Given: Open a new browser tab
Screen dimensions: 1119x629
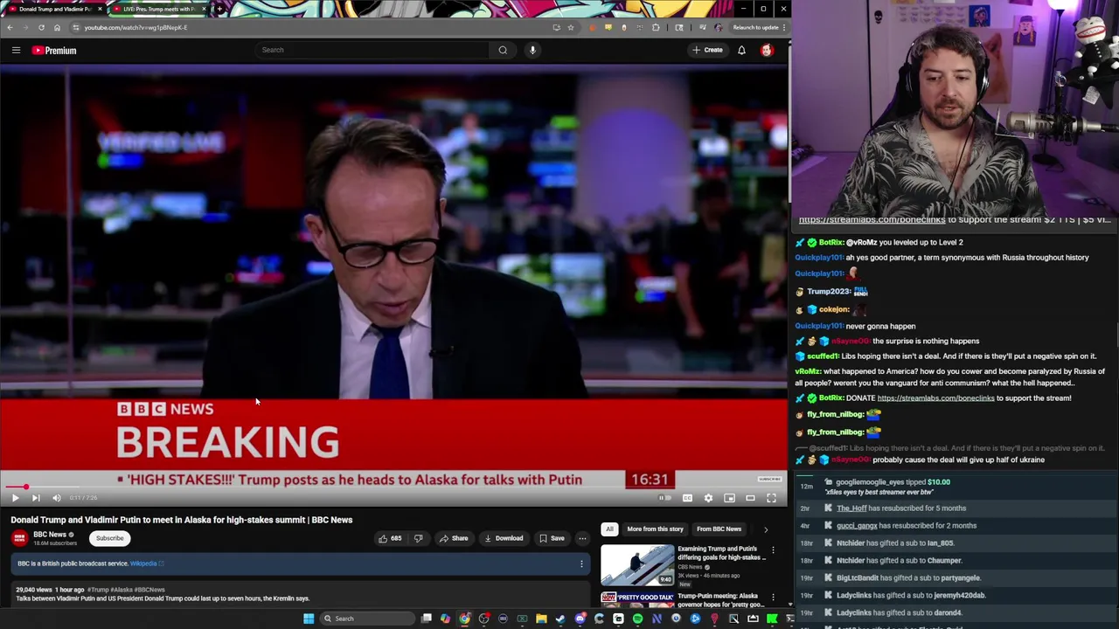Looking at the screenshot, I should click(219, 9).
